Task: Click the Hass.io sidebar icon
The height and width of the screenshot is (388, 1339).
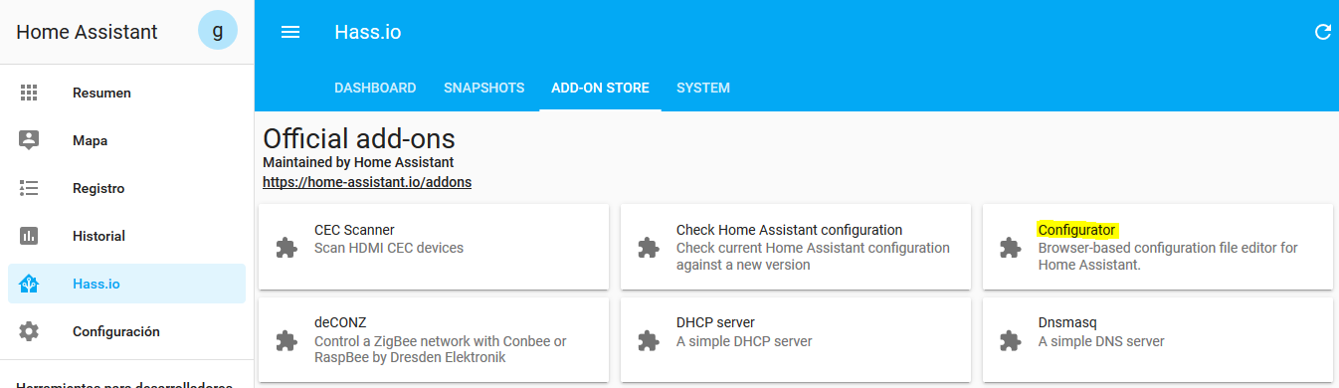Action: point(29,284)
